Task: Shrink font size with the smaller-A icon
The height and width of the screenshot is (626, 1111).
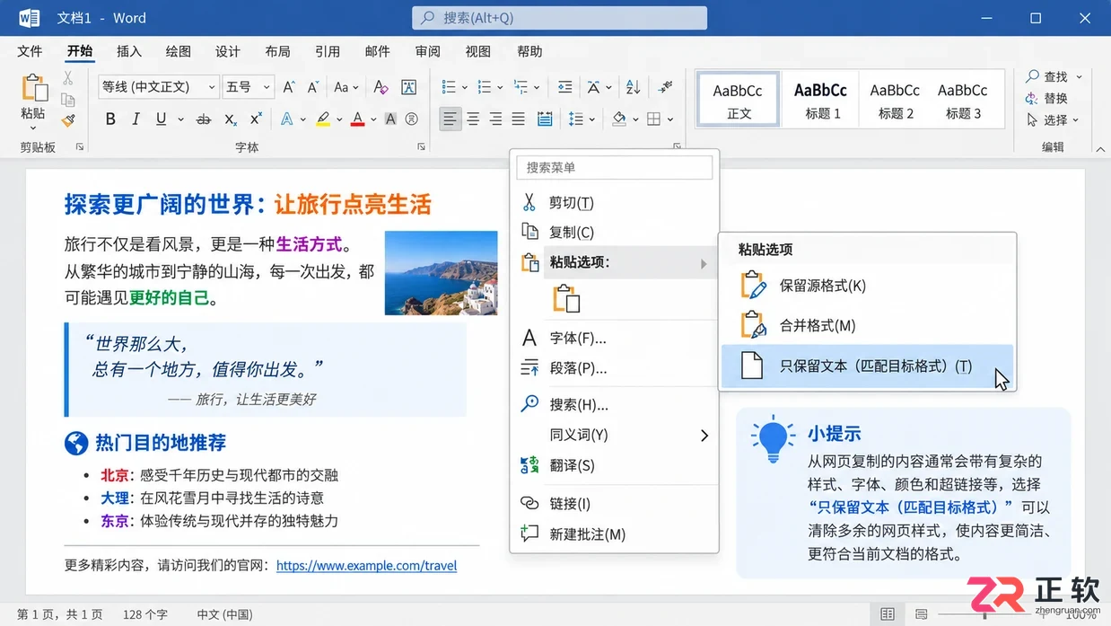Action: point(311,87)
